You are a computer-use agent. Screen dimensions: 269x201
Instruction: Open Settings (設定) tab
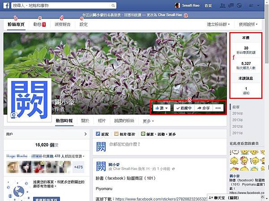[x=83, y=25]
